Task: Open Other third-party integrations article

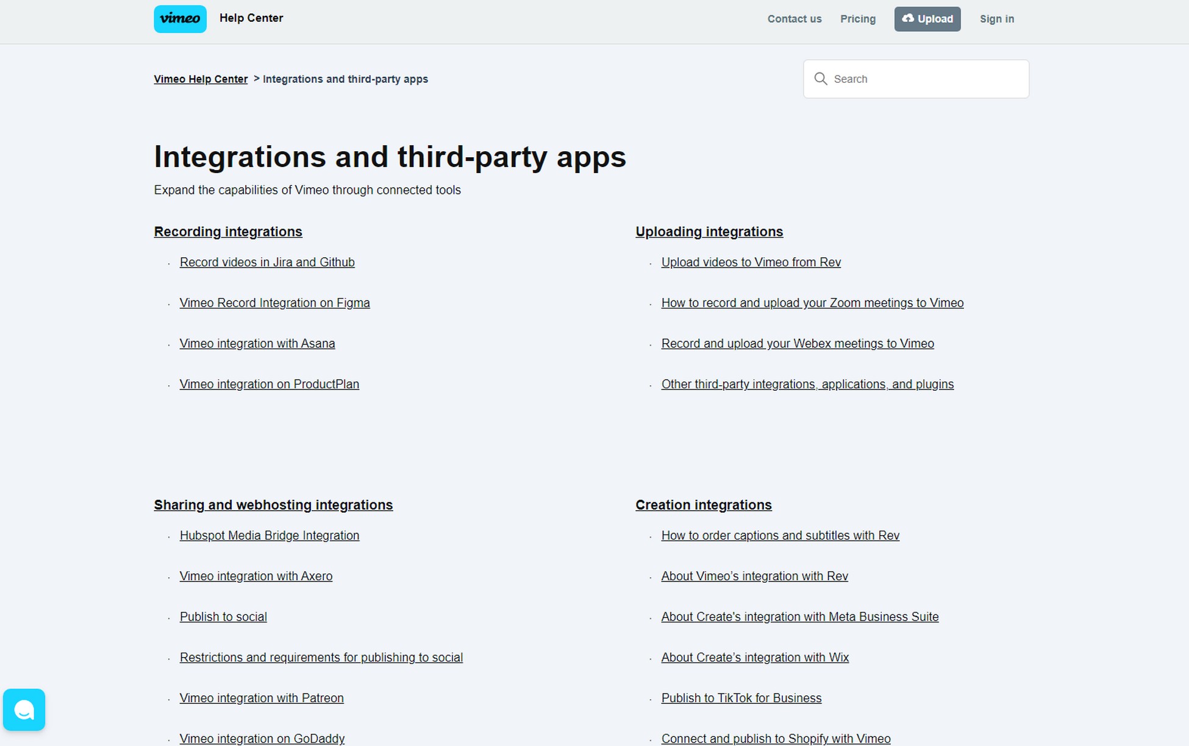Action: [807, 385]
